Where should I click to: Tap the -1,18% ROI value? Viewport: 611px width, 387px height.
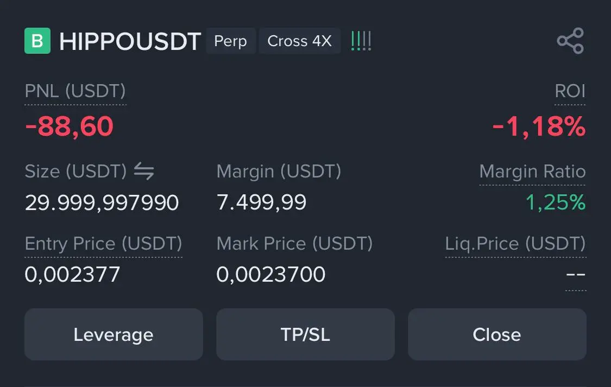point(539,126)
